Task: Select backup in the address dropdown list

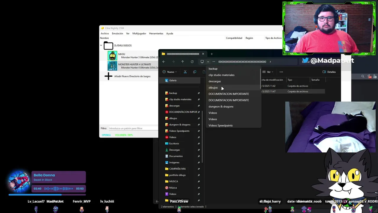Action: click(213, 69)
